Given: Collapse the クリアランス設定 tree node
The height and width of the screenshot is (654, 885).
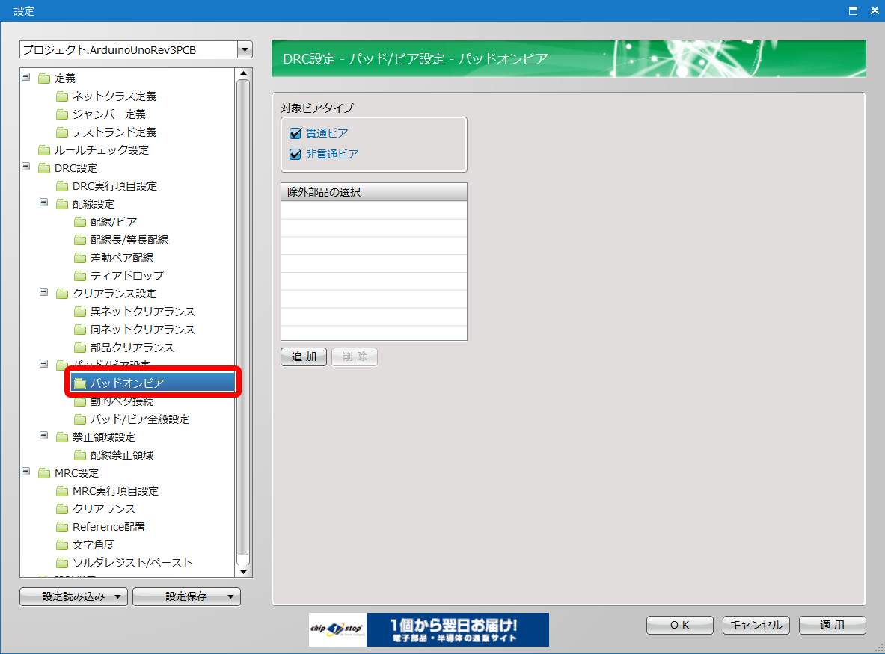Looking at the screenshot, I should [44, 293].
